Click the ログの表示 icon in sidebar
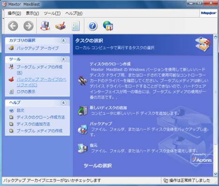Image resolution: width=219 pixels, height=186 pixels. (x=11, y=92)
